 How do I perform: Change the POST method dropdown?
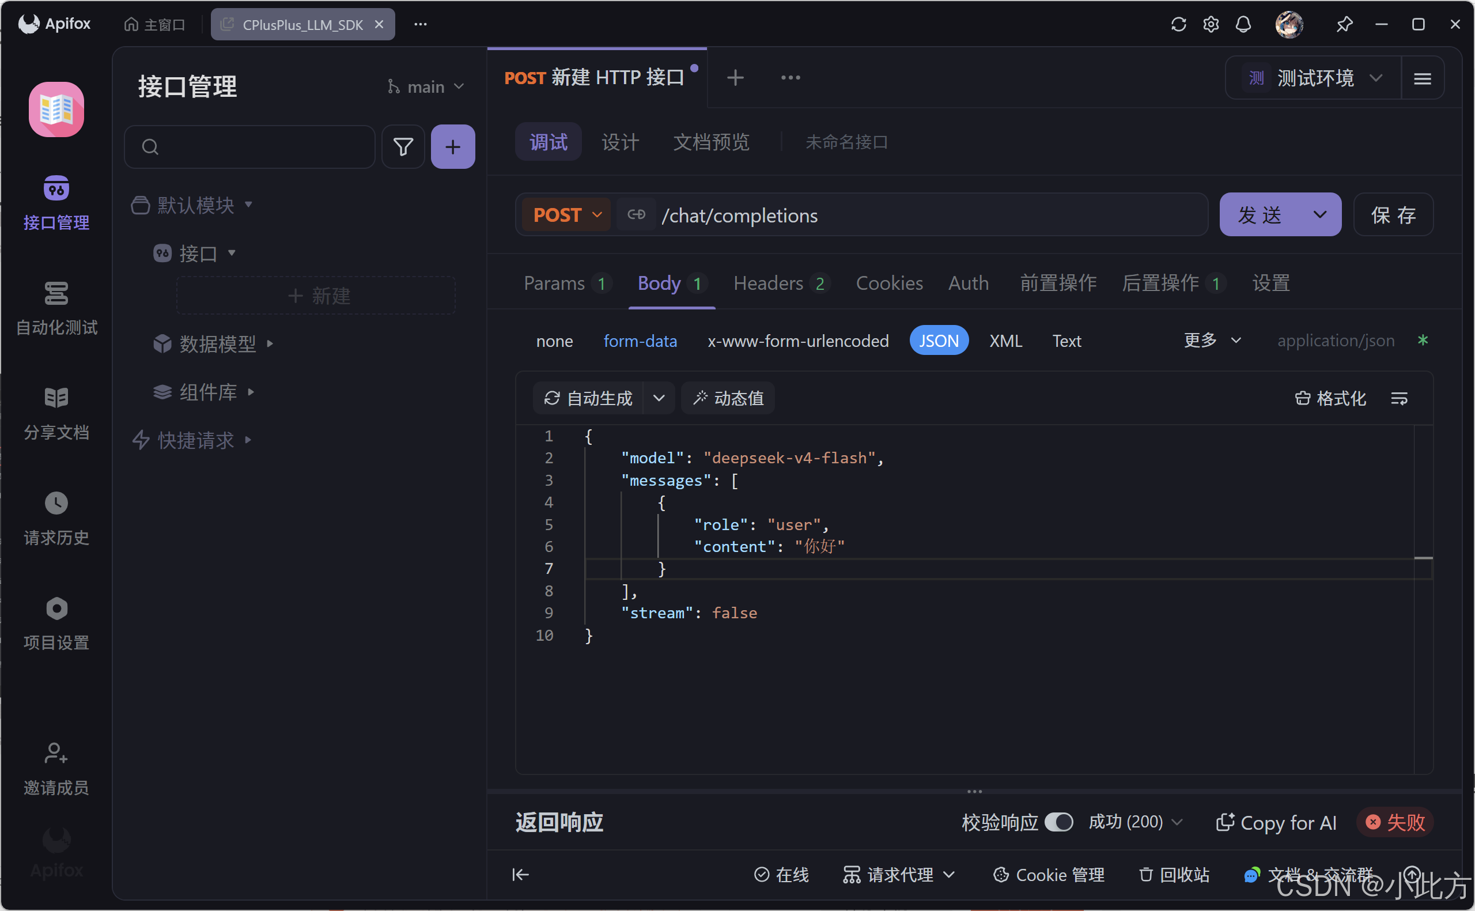(x=567, y=214)
